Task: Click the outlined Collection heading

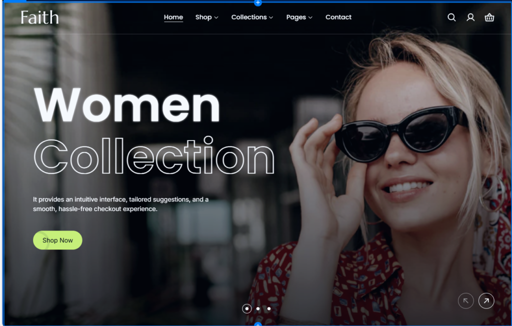Action: [x=154, y=155]
